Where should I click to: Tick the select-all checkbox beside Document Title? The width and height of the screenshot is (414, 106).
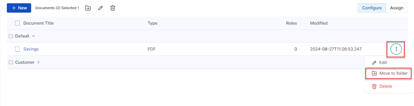click(17, 23)
